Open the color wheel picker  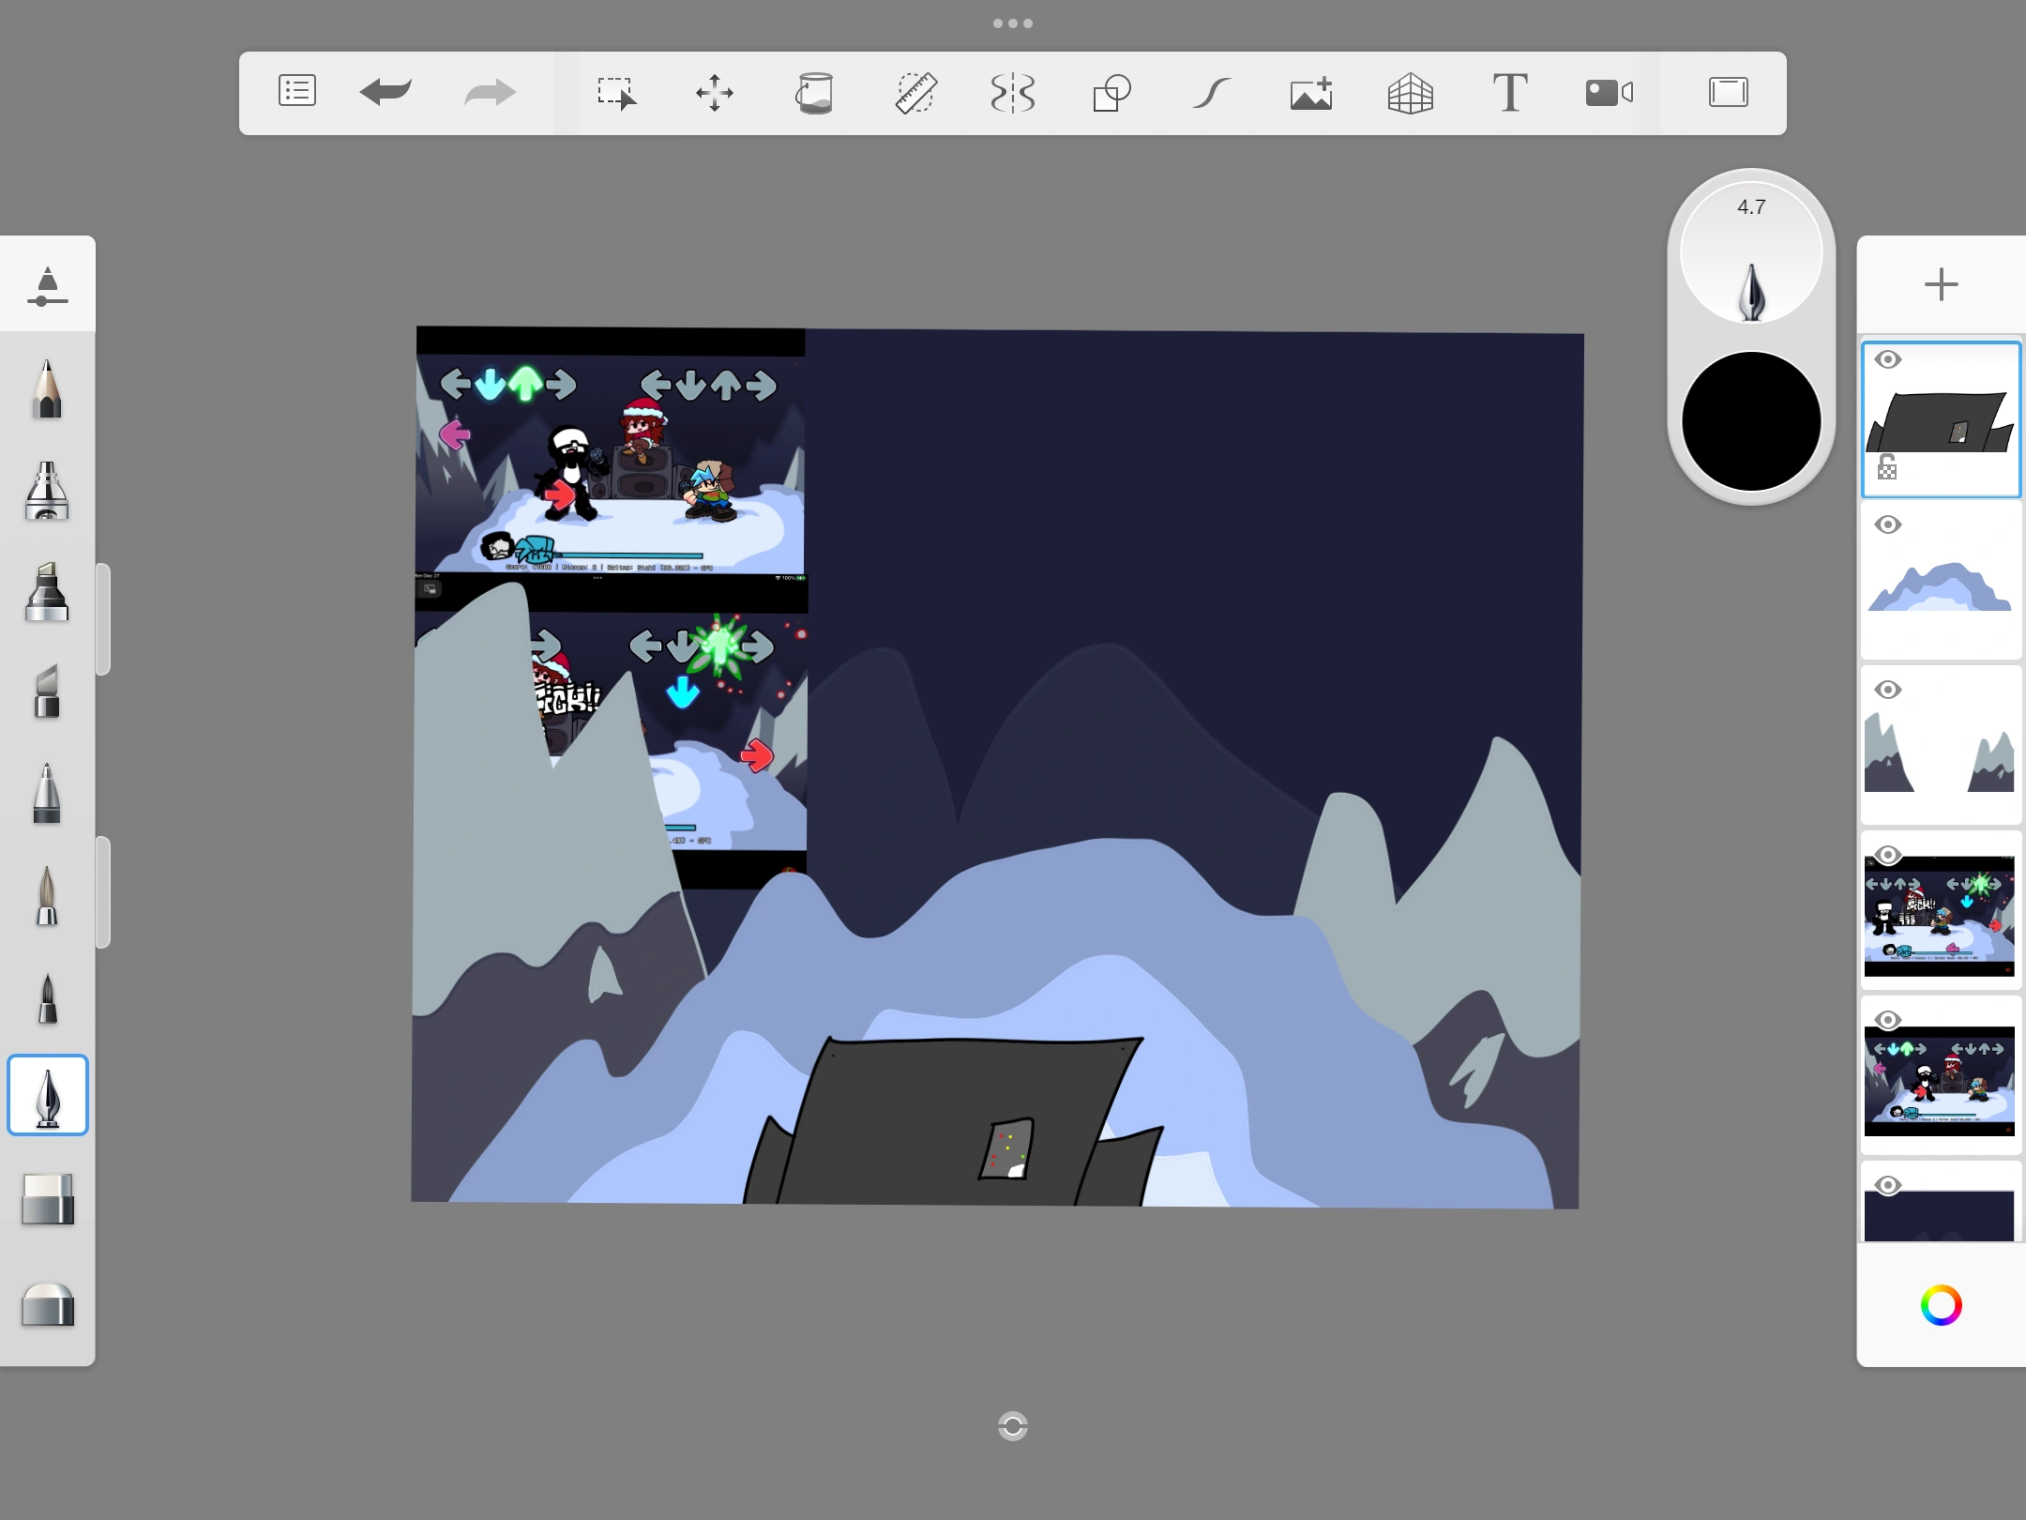click(1941, 1304)
